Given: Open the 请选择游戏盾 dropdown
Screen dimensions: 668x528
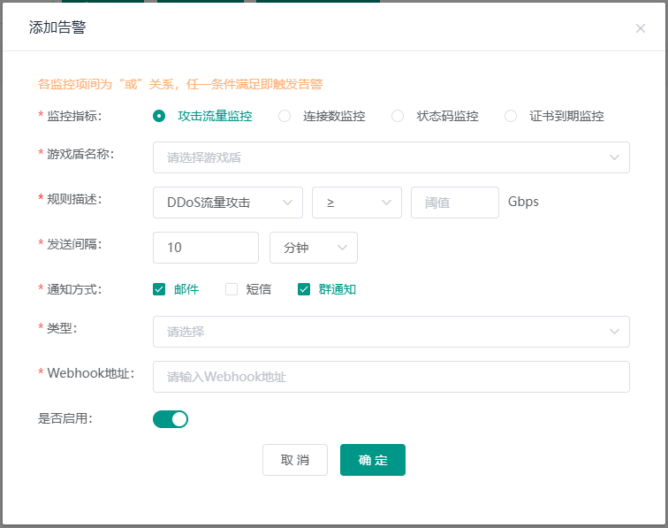Looking at the screenshot, I should [391, 157].
